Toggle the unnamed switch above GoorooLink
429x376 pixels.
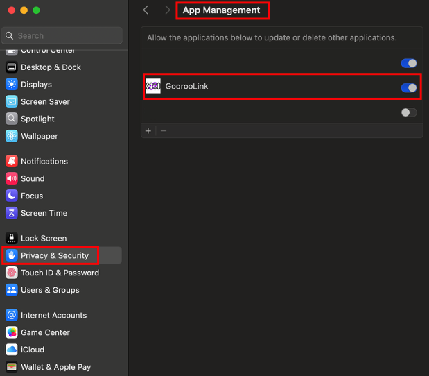pos(409,63)
